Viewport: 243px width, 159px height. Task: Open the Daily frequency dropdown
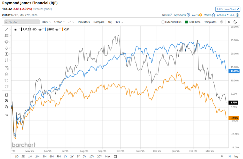coord(46,22)
